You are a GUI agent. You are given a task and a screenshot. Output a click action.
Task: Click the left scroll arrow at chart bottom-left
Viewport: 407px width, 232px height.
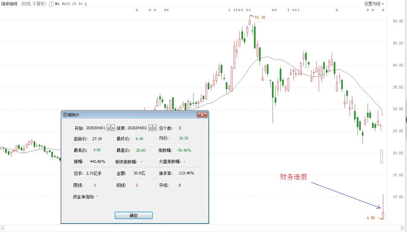[2, 228]
